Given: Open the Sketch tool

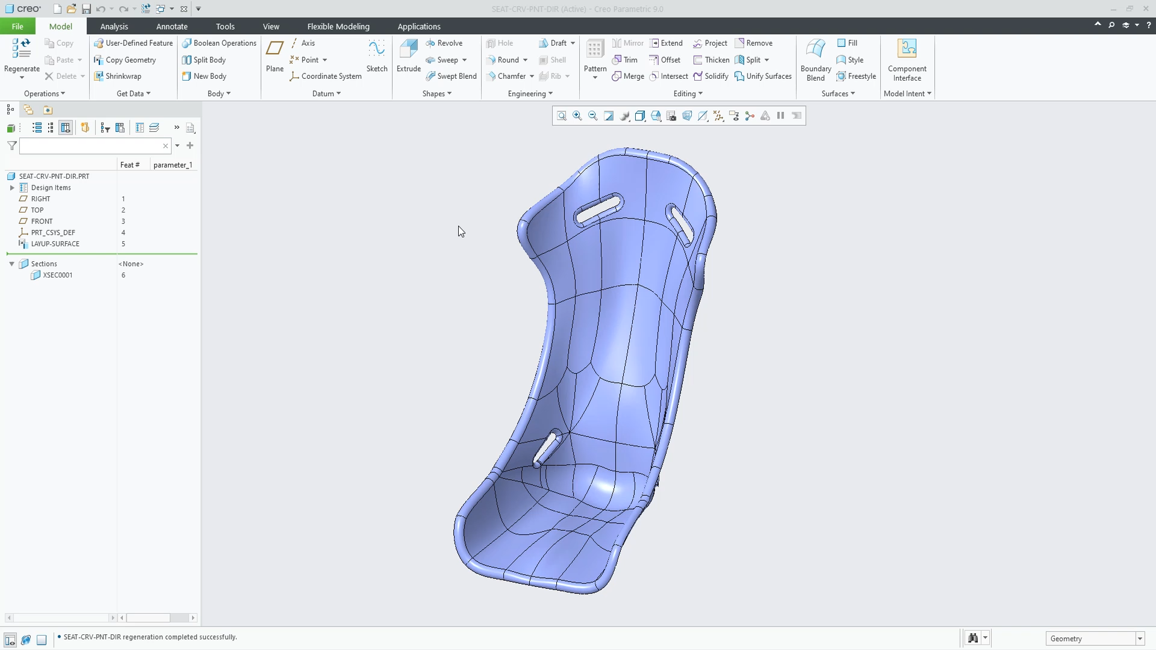Looking at the screenshot, I should (x=377, y=55).
